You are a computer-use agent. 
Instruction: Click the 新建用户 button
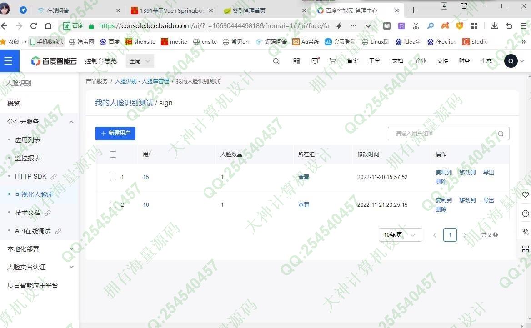click(115, 134)
